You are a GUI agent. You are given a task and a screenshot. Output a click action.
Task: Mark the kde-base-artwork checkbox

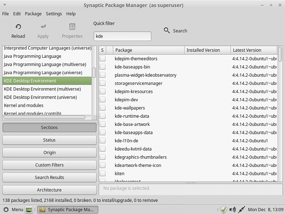pyautogui.click(x=103, y=124)
